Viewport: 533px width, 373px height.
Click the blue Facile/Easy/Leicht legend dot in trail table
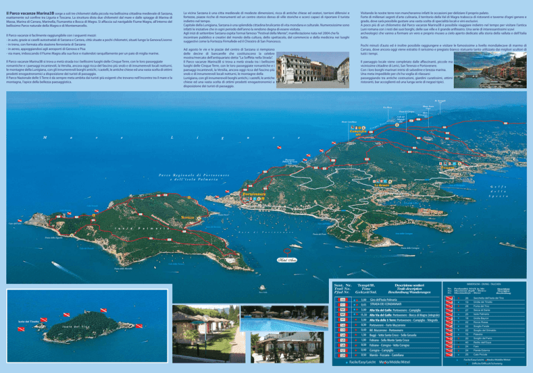tap(346, 363)
